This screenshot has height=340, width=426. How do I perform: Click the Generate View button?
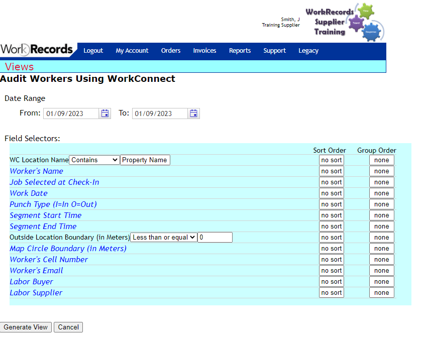click(26, 327)
